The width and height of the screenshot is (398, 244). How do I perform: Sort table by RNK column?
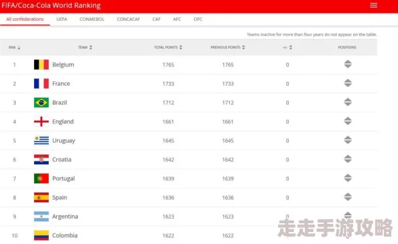[14, 48]
